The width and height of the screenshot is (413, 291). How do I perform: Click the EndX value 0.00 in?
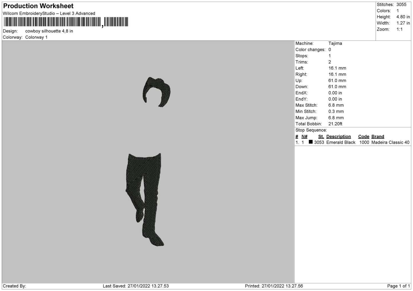click(x=335, y=93)
